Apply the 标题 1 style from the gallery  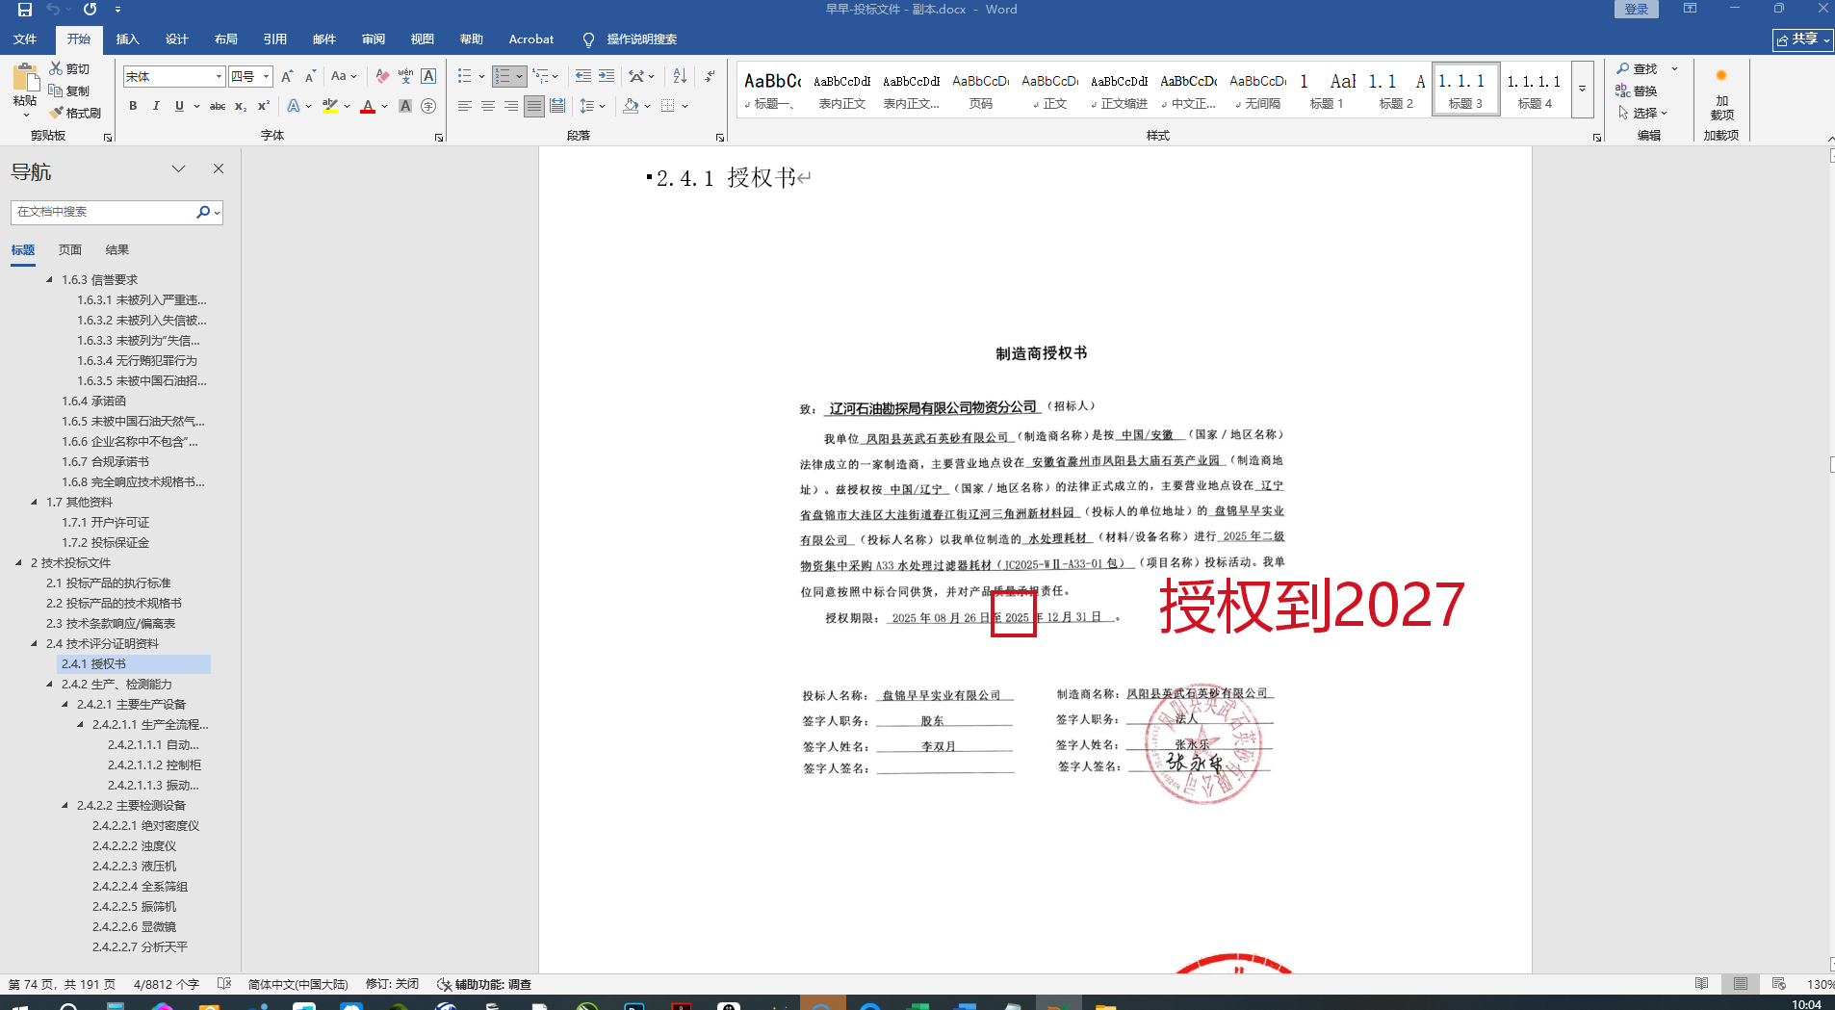click(1327, 90)
